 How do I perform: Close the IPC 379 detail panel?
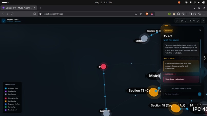(200, 30)
